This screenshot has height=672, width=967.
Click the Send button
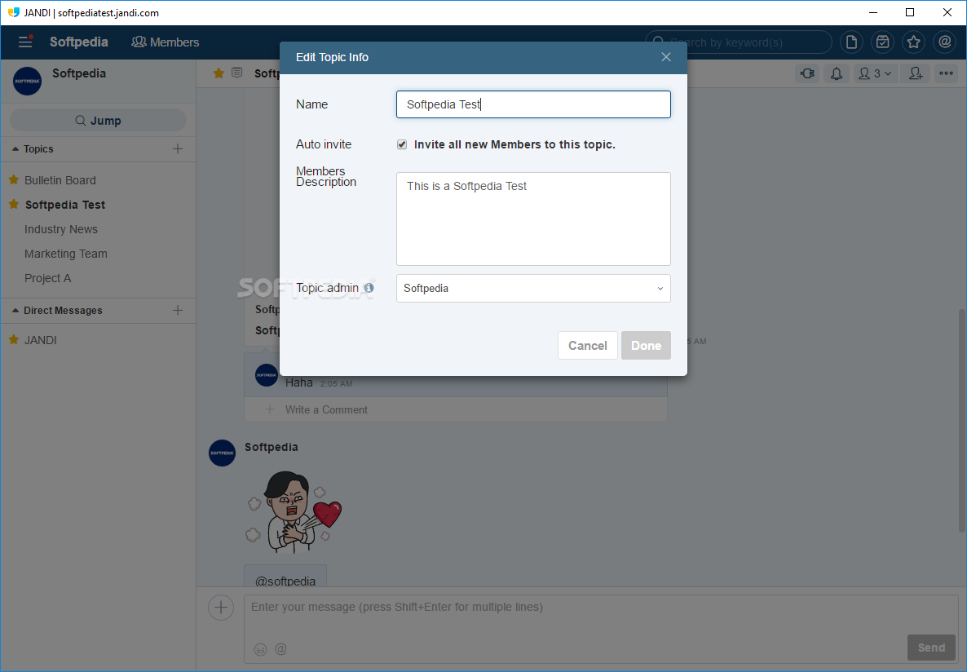click(931, 648)
